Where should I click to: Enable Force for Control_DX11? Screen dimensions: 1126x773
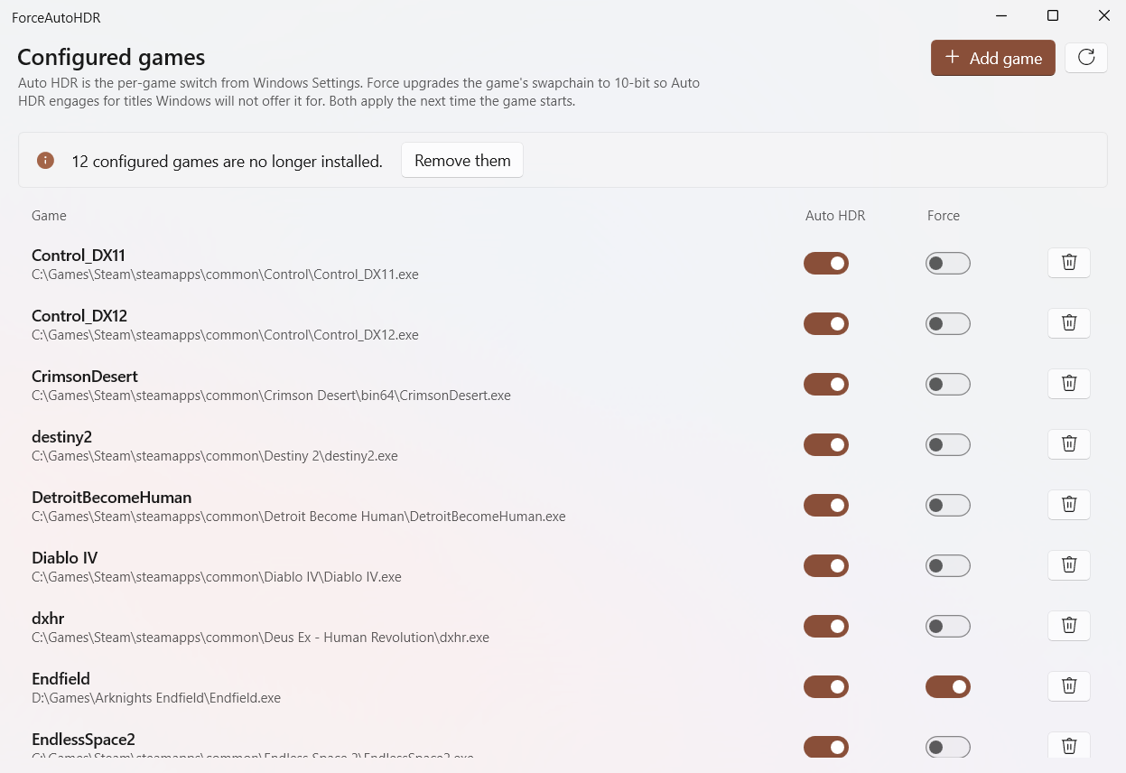click(948, 264)
